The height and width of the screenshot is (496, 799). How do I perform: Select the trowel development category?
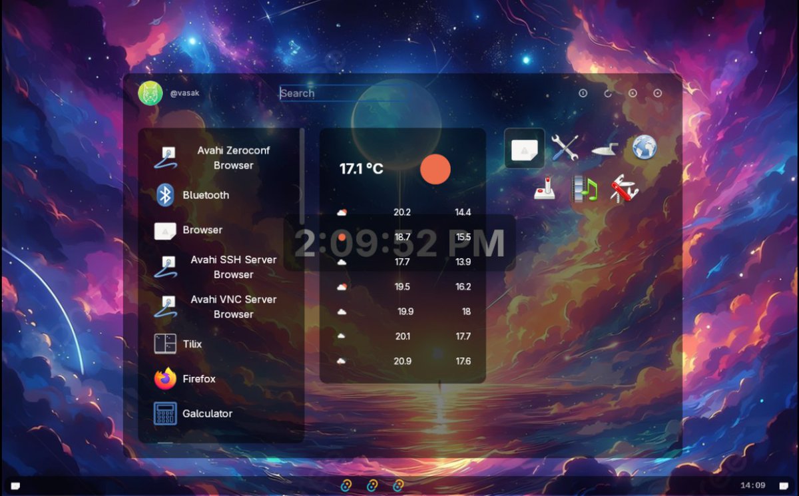click(605, 148)
